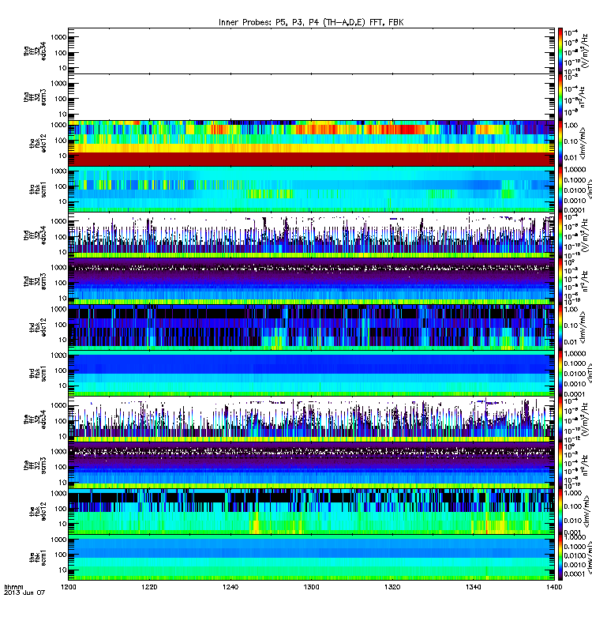Click the tha fbk scm1 y-axis title
The image size is (592, 632).
pyautogui.click(x=38, y=189)
